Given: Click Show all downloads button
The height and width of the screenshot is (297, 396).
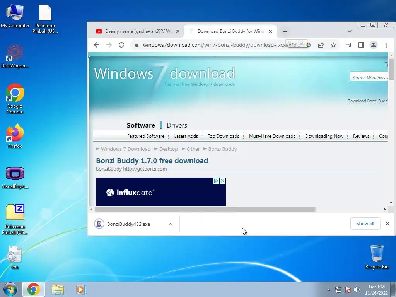Looking at the screenshot, I should click(365, 224).
